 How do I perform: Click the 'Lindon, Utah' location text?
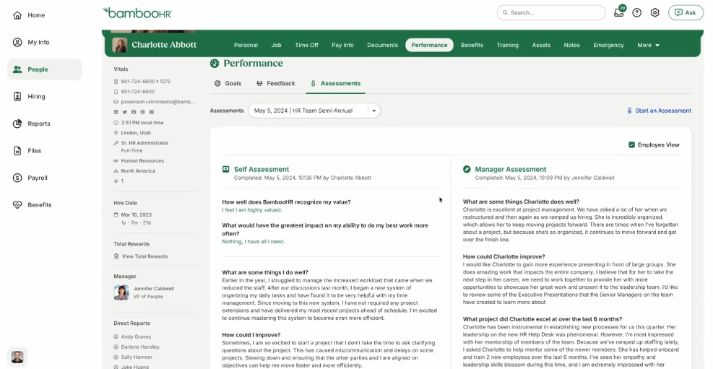pyautogui.click(x=136, y=133)
